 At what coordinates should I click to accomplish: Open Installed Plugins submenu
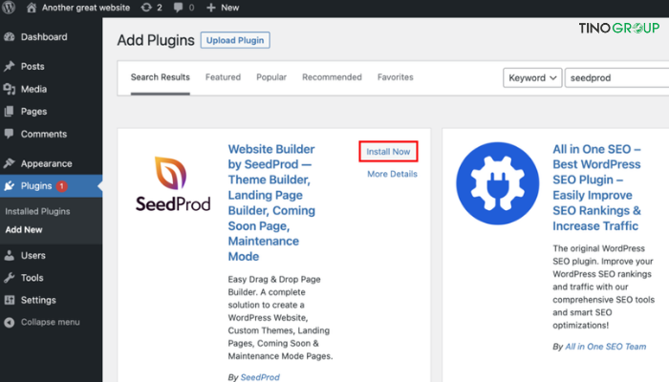(x=37, y=211)
